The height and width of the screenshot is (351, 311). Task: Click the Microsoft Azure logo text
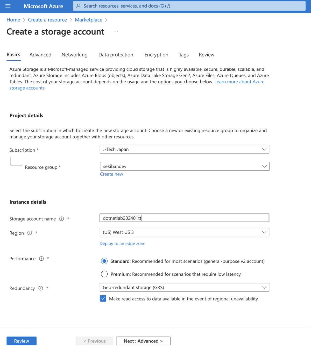(x=44, y=6)
